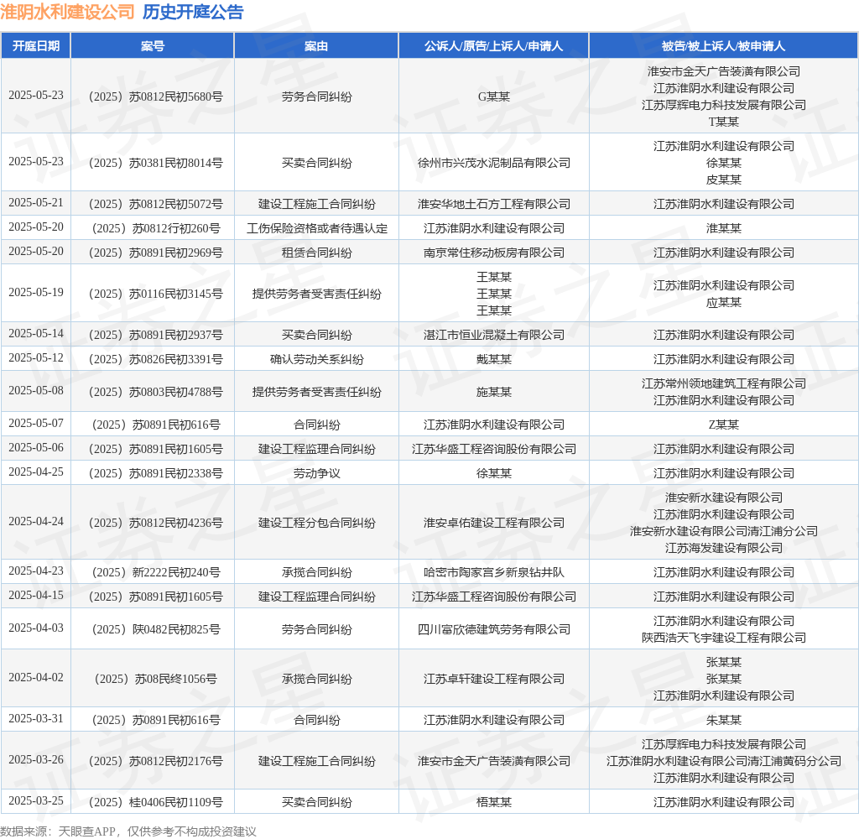Select the cause 劳动争议
Screen dimensions: 859x839
tap(316, 473)
